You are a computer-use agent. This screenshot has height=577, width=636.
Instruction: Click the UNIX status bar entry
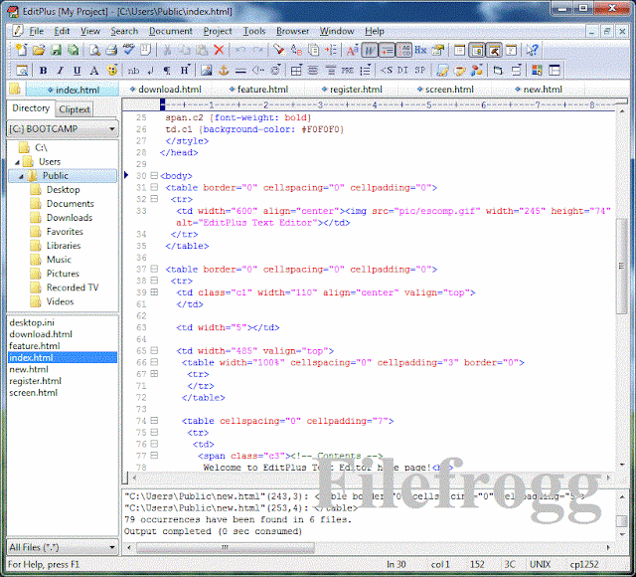click(x=540, y=564)
